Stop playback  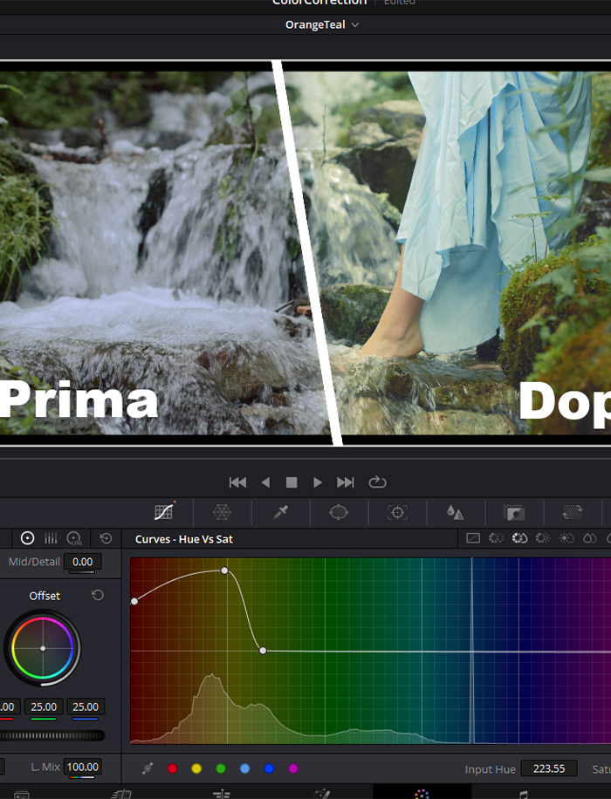click(x=292, y=482)
